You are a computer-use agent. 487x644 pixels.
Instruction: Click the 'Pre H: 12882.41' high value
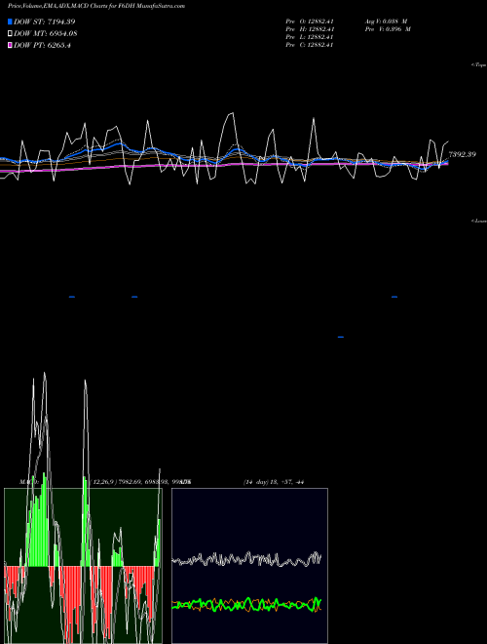pyautogui.click(x=310, y=29)
